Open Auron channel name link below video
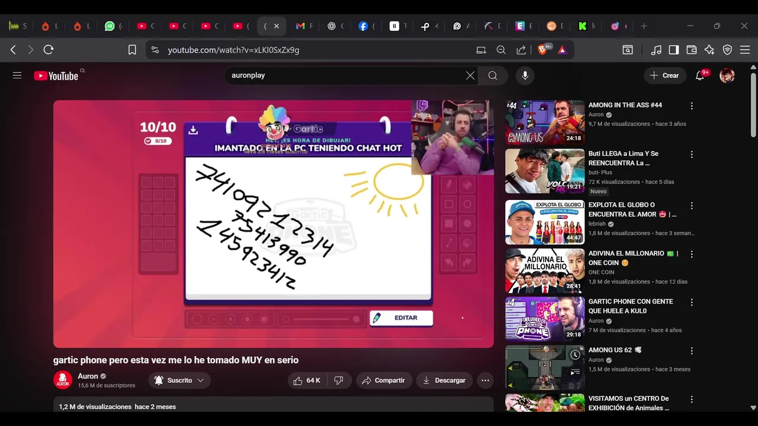Viewport: 758px width, 426px height. (88, 376)
